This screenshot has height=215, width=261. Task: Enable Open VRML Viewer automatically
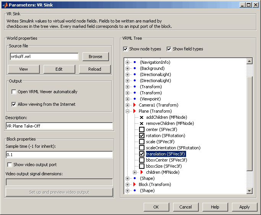pyautogui.click(x=14, y=92)
